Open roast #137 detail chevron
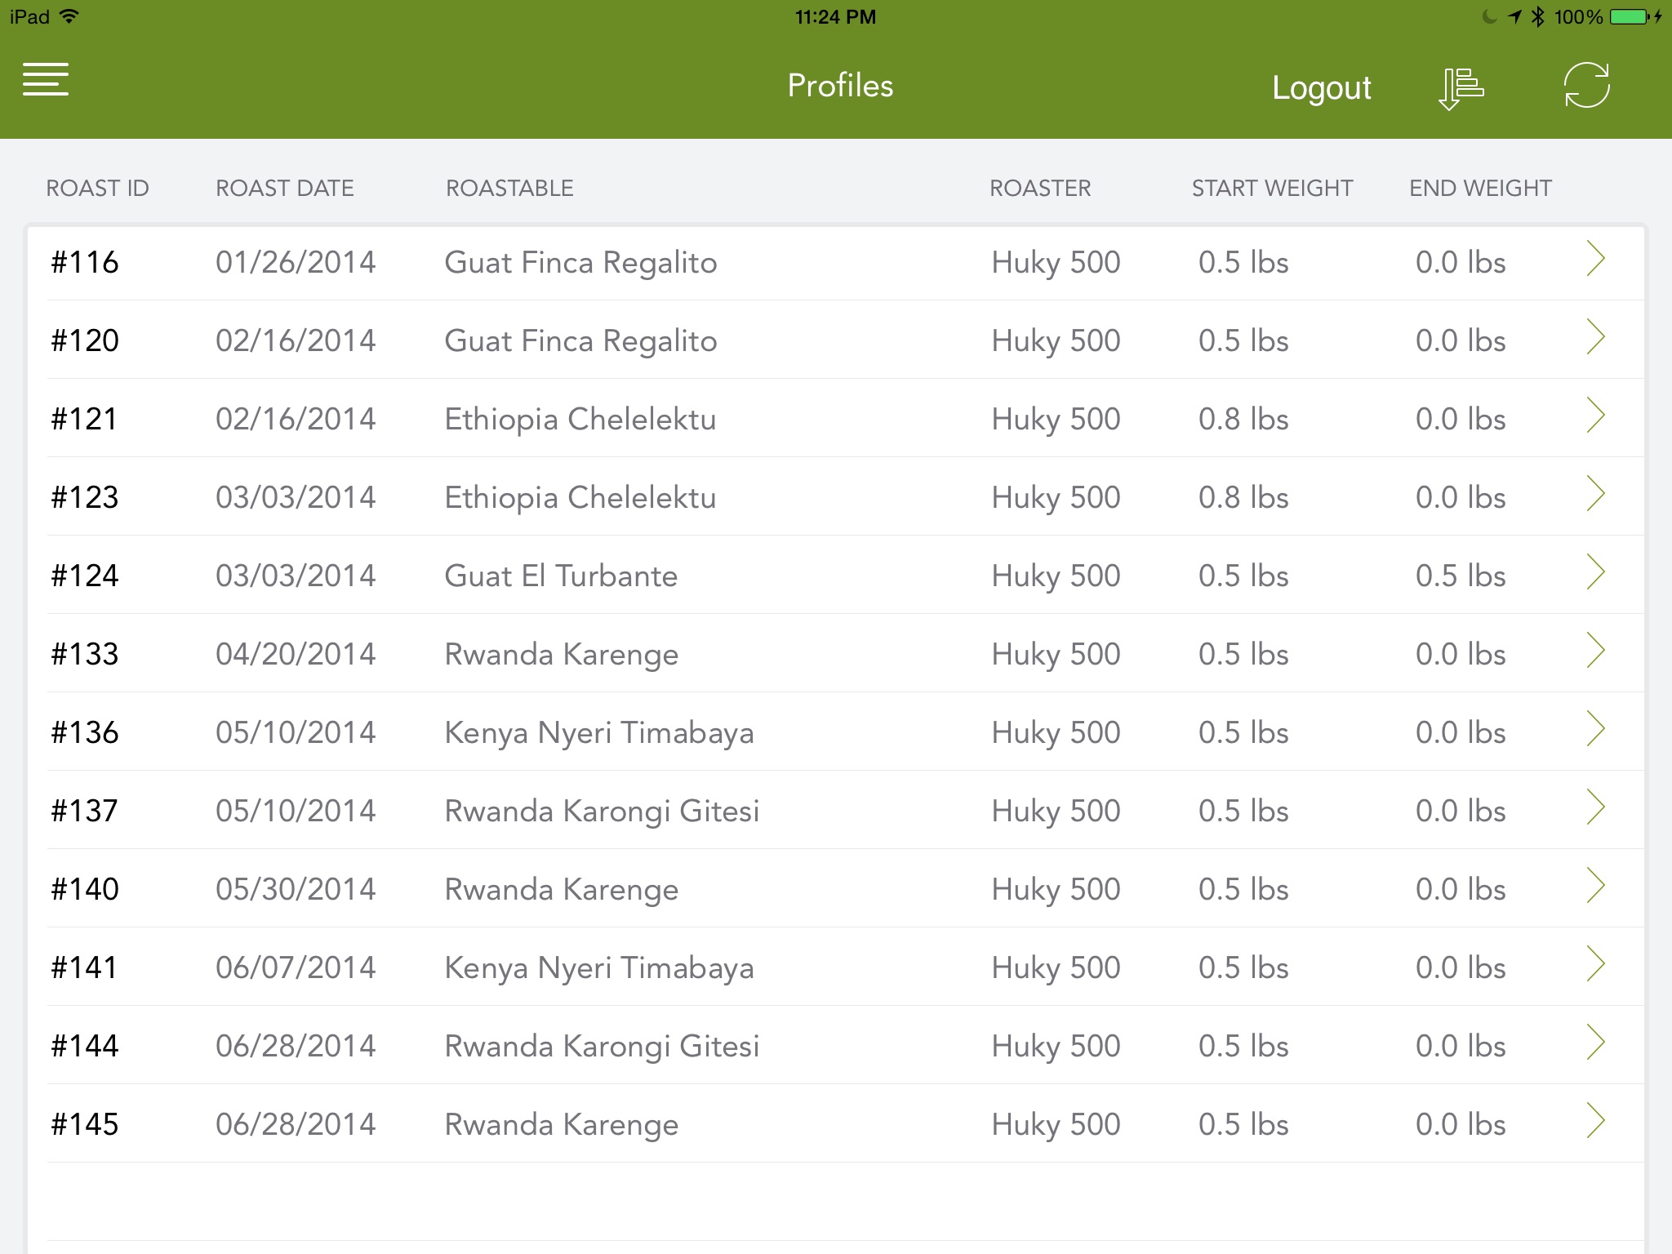 (1595, 807)
